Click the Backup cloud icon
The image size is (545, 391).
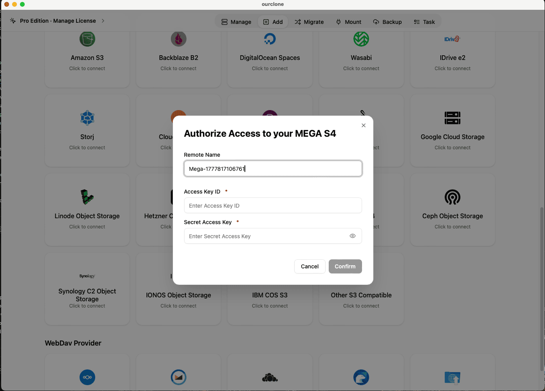[x=376, y=22]
